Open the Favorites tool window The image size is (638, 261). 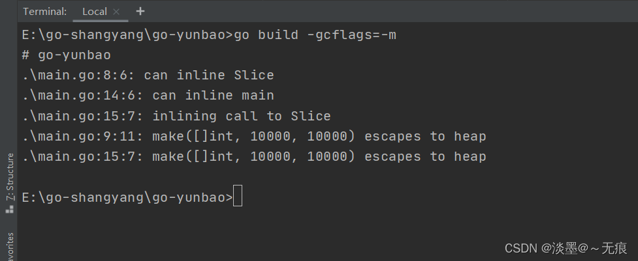coord(10,247)
